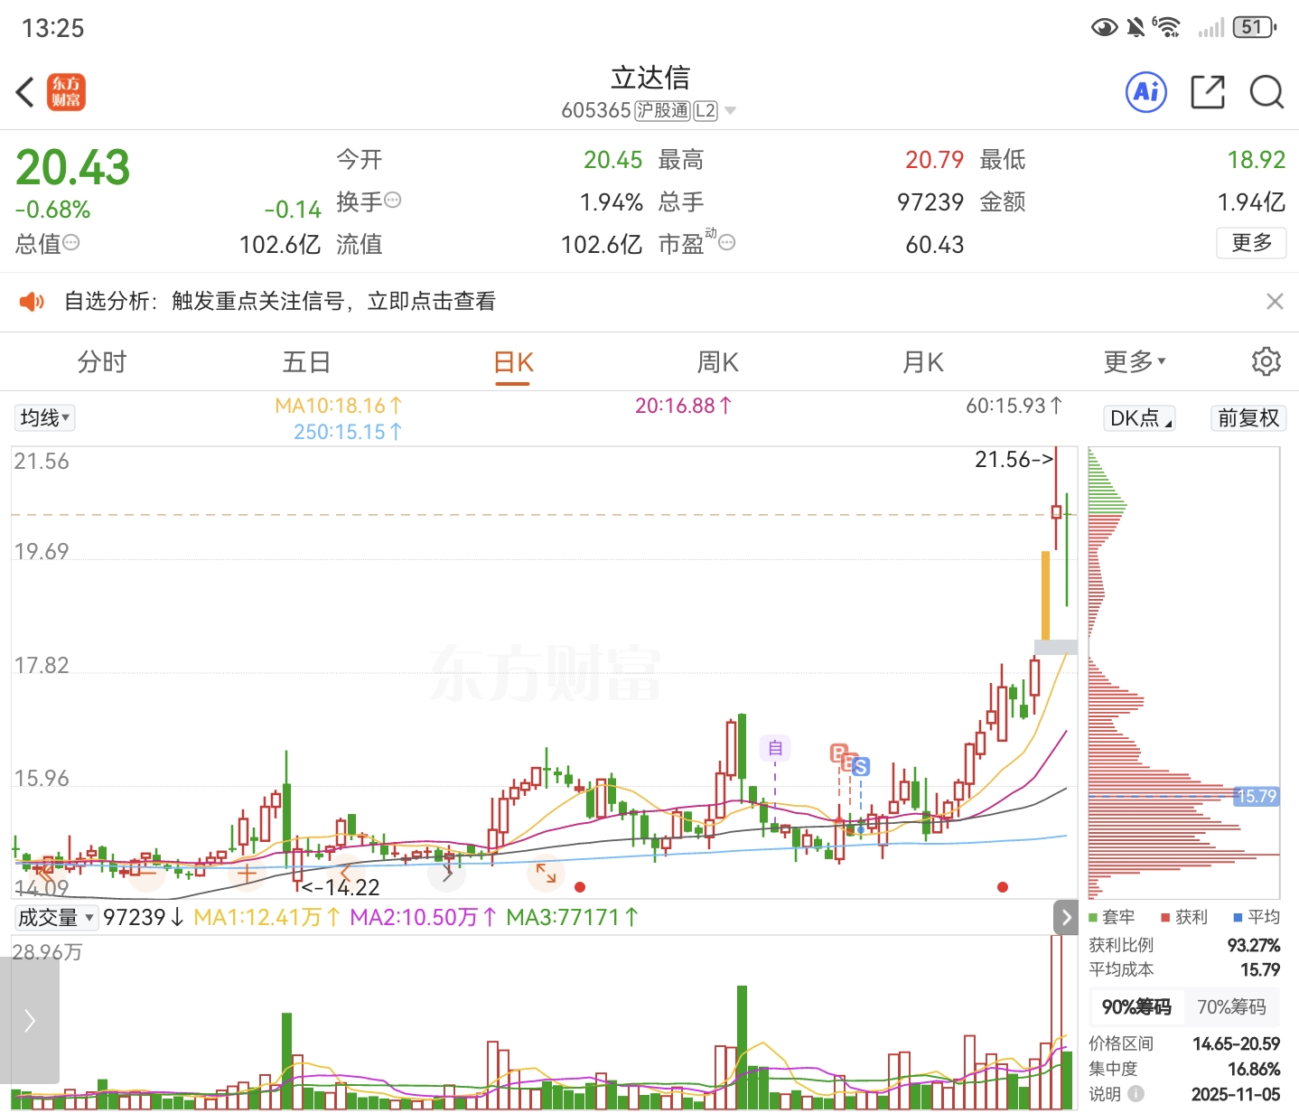Switch to 周K tab

718,362
